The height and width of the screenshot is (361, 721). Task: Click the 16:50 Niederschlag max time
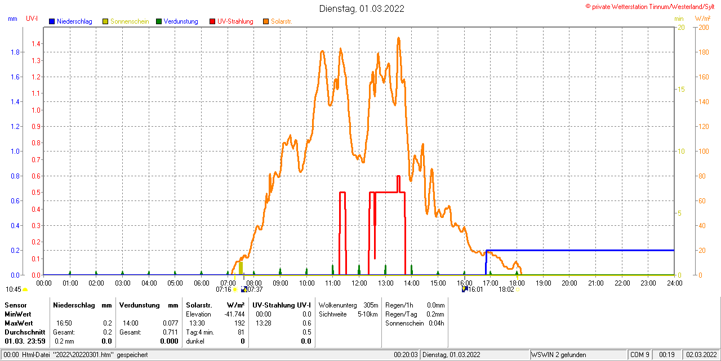click(x=64, y=323)
